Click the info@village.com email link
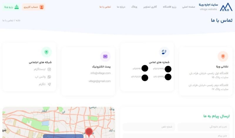 (x=100, y=73)
